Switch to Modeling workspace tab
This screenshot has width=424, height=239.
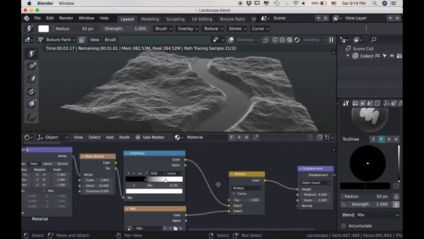coord(150,19)
